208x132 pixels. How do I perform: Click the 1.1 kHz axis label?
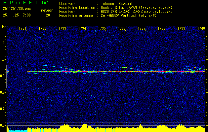(x=2, y=43)
